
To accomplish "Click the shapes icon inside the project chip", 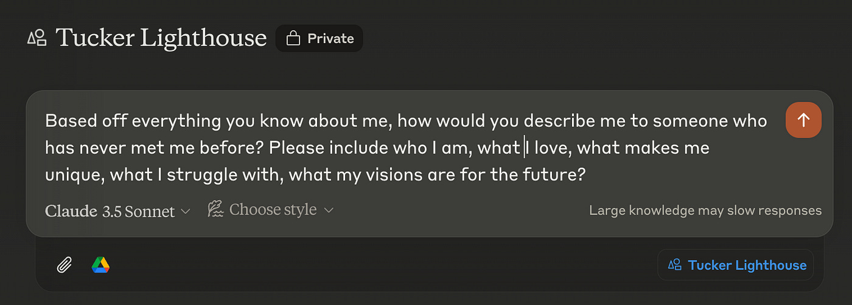I will pos(674,265).
